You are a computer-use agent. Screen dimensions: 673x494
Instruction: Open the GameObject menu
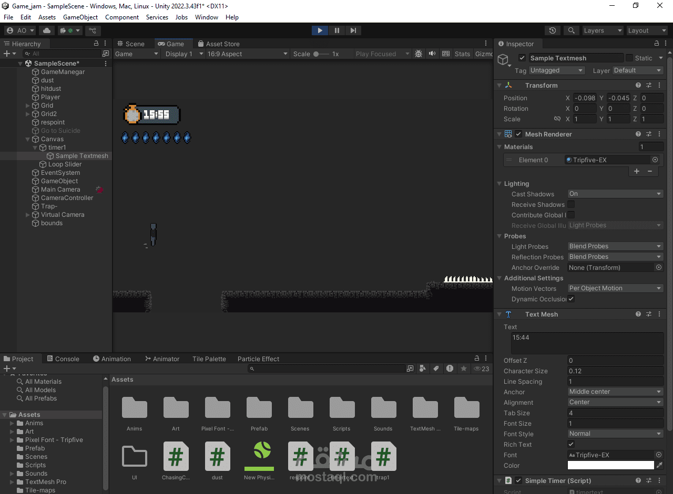point(80,17)
